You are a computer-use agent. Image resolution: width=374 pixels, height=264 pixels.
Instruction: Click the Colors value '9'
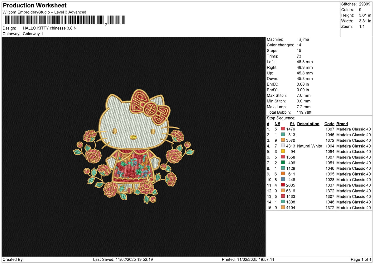[x=360, y=10]
